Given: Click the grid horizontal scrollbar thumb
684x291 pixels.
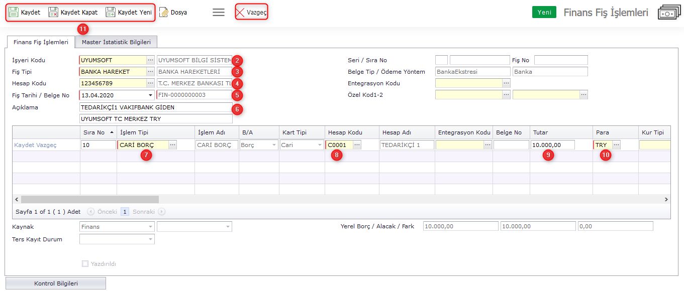Looking at the screenshot, I should coord(89,199).
